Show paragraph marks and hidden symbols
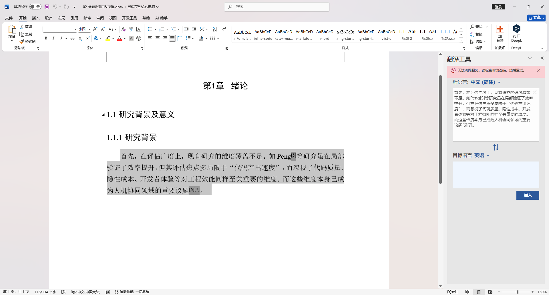Viewport: 549px width, 295px height. coord(224,29)
